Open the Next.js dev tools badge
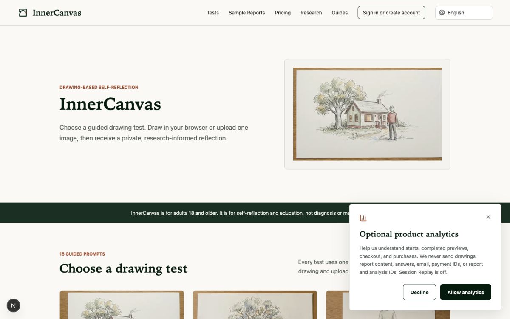Viewport: 510px width, 319px height. pos(14,305)
